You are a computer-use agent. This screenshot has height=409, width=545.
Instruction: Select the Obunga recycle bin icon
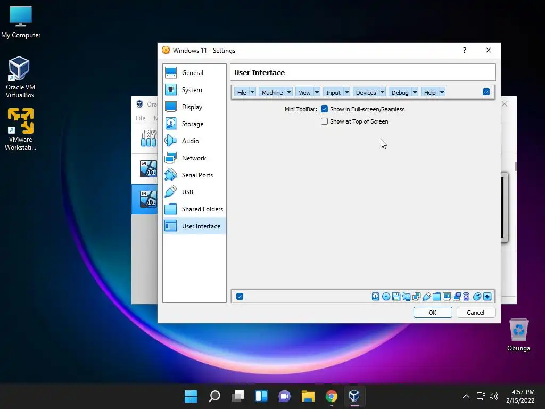pos(518,336)
